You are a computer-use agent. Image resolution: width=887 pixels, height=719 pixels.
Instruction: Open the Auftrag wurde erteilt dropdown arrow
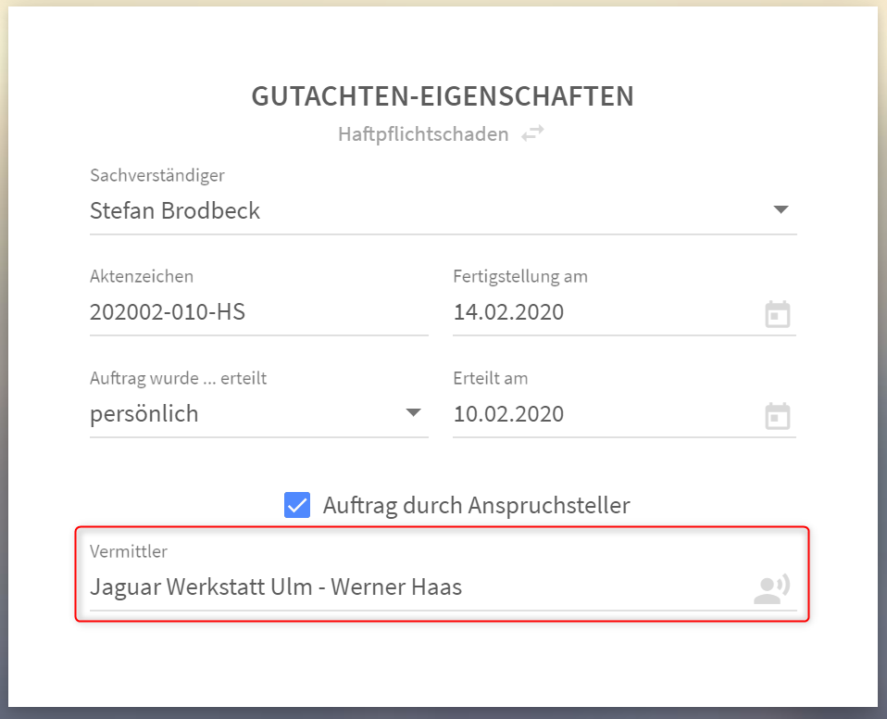pyautogui.click(x=414, y=412)
